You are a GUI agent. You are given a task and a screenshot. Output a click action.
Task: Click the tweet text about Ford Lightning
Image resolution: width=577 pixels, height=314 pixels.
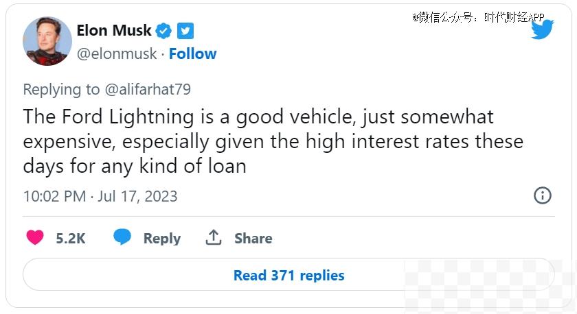(273, 141)
